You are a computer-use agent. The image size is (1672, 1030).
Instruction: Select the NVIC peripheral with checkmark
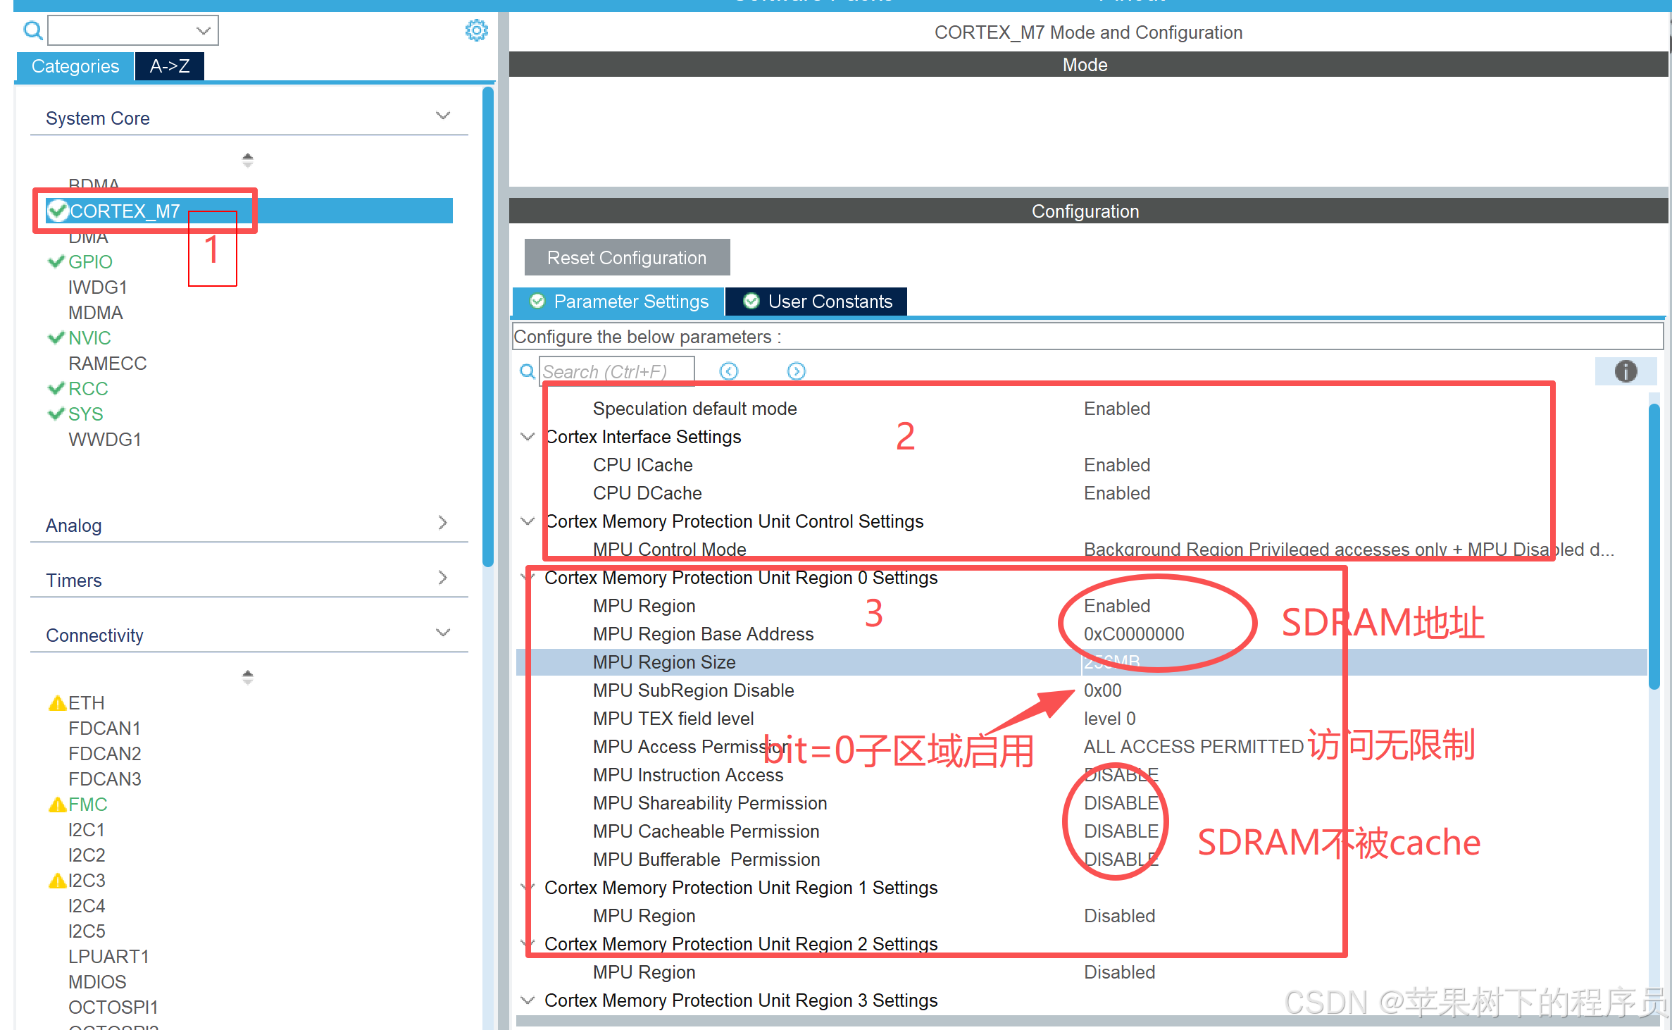point(89,338)
